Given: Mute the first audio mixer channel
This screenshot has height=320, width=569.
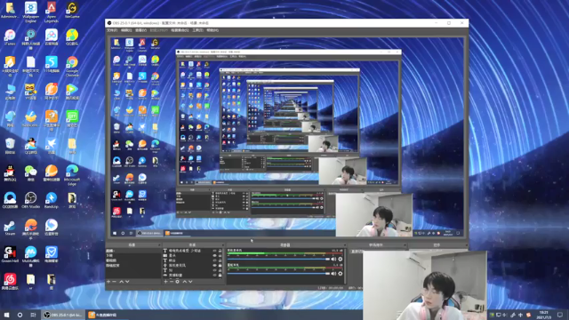Looking at the screenshot, I should 333,259.
